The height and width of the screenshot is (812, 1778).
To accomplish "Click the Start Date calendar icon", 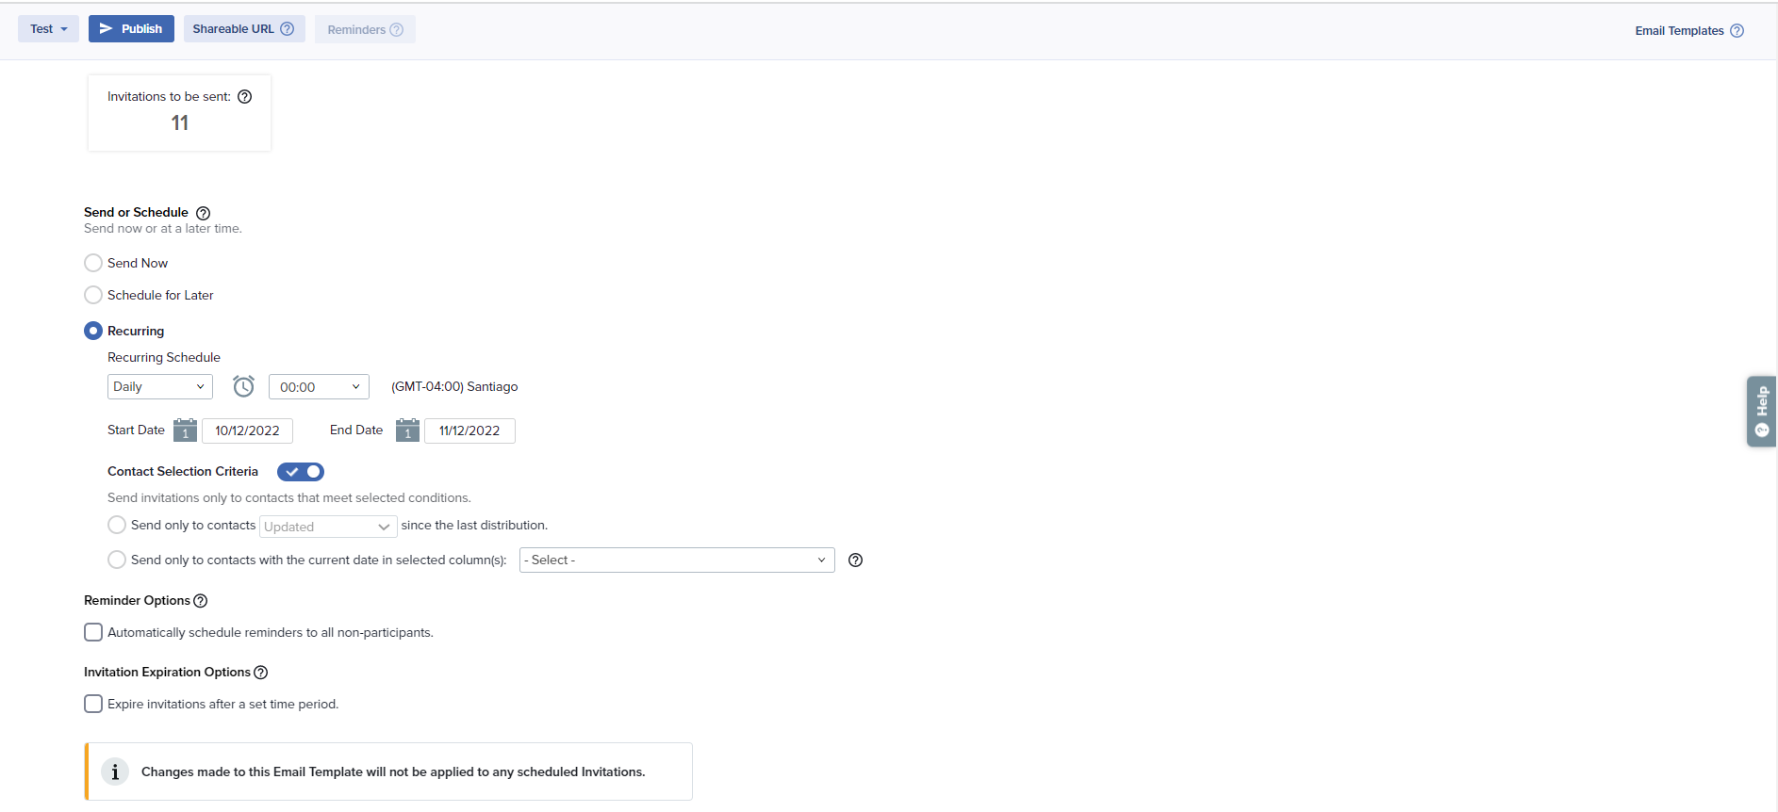I will pos(185,430).
